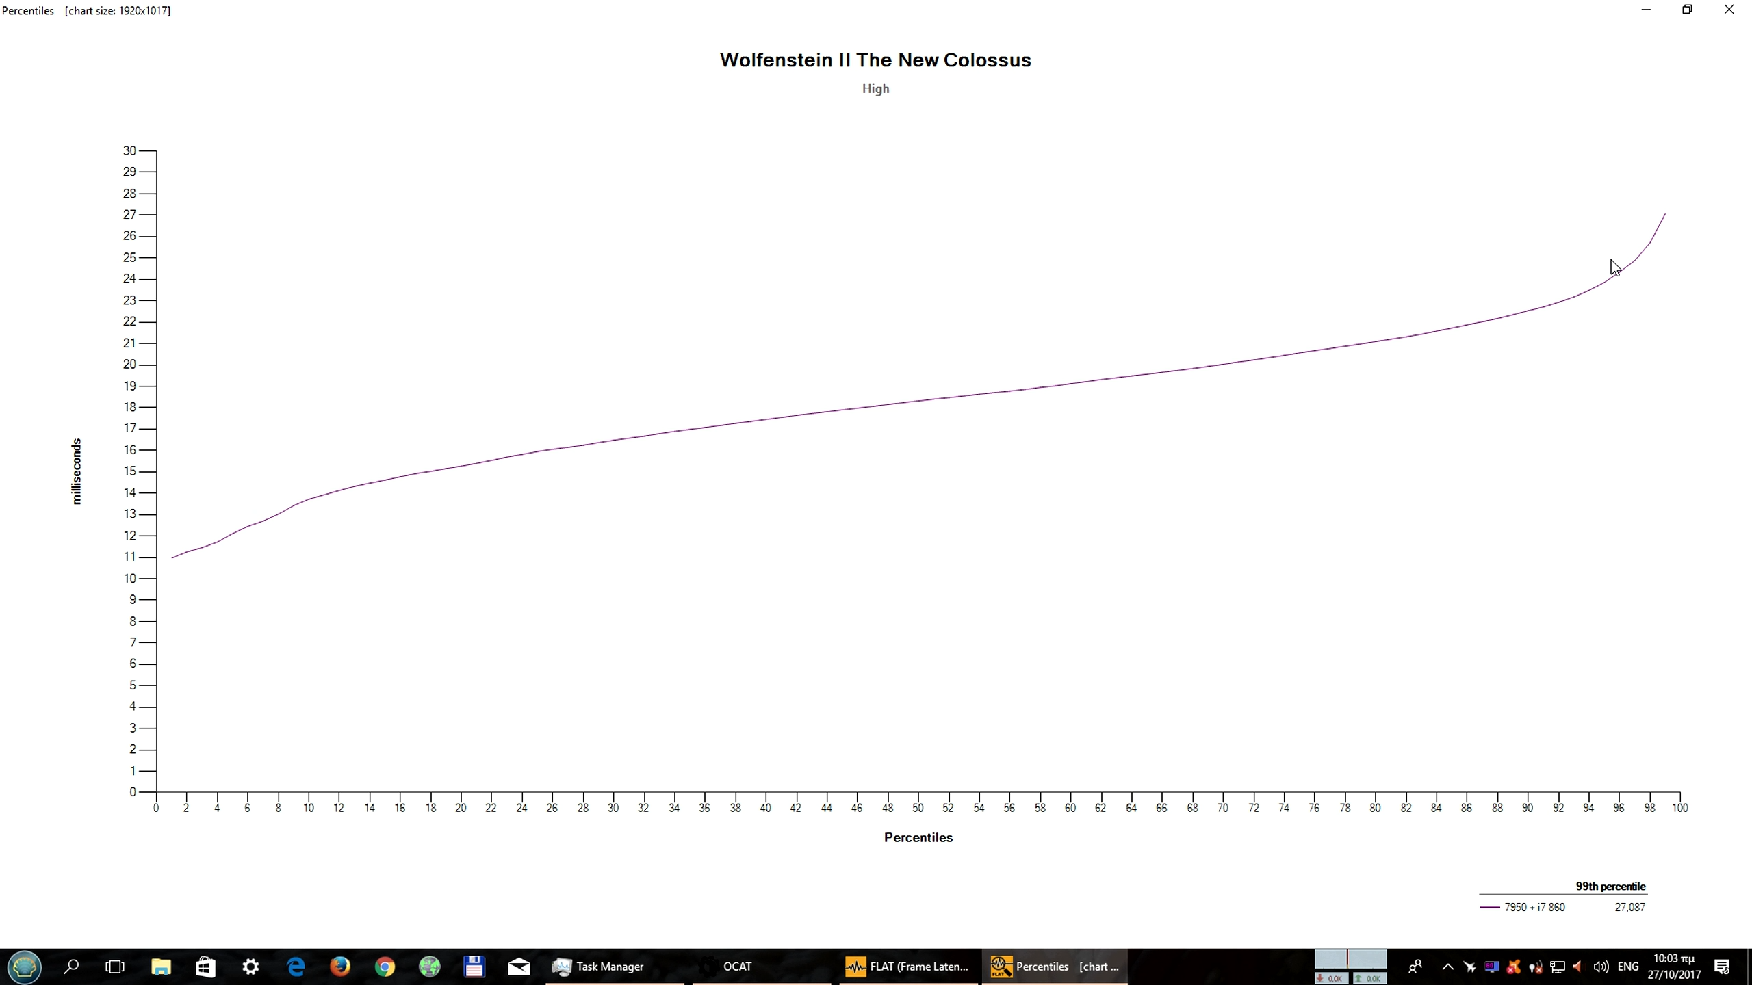
Task: Open the volume control tray icon
Action: (x=1601, y=967)
